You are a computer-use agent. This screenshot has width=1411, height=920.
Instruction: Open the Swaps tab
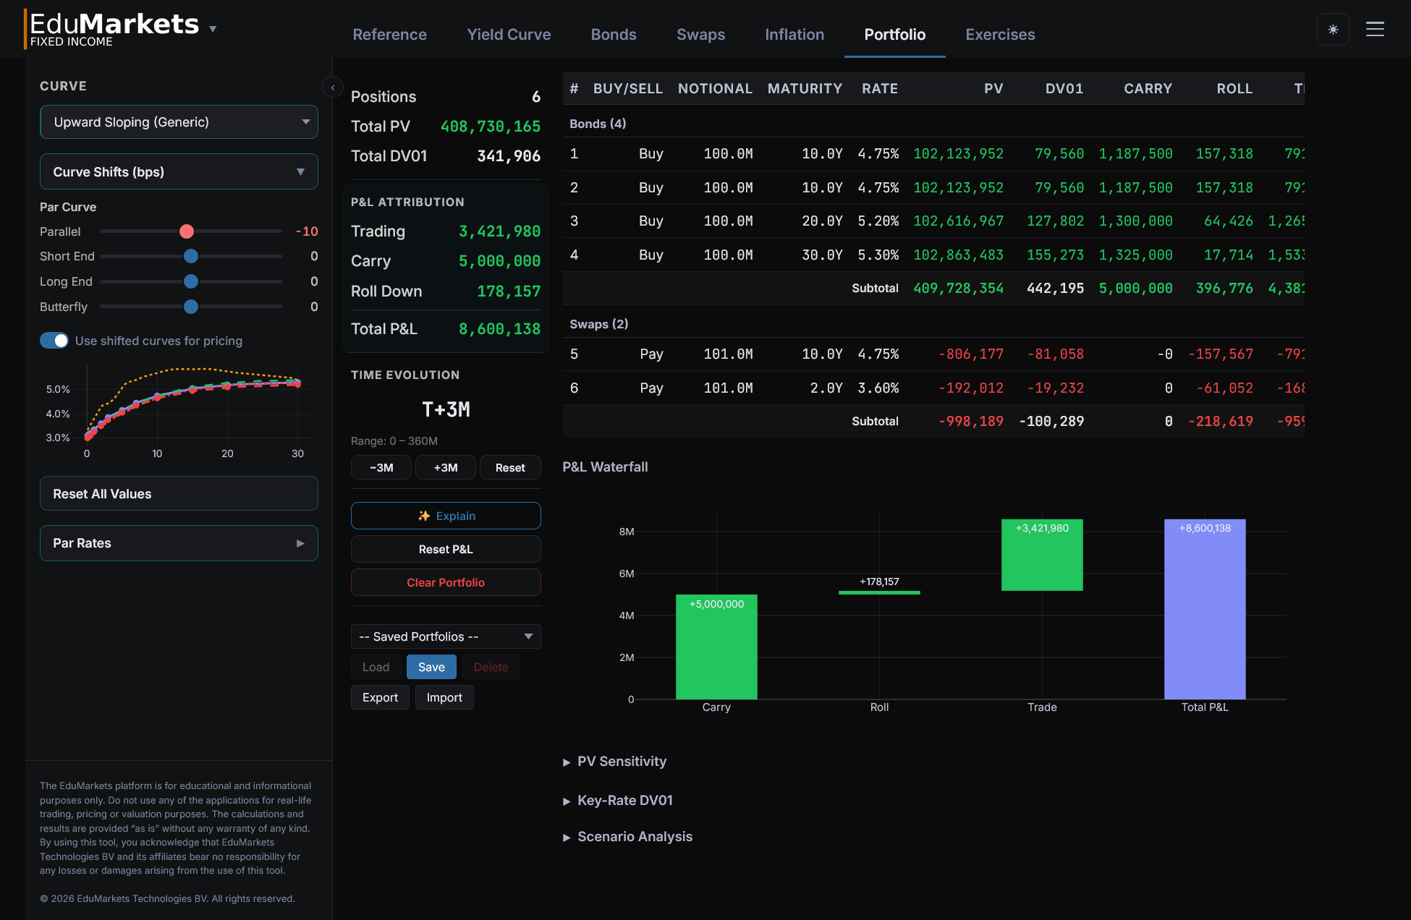click(700, 34)
